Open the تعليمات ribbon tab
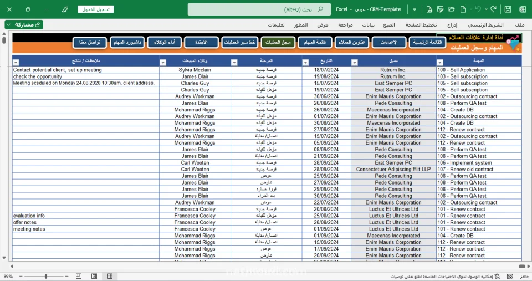 click(276, 25)
